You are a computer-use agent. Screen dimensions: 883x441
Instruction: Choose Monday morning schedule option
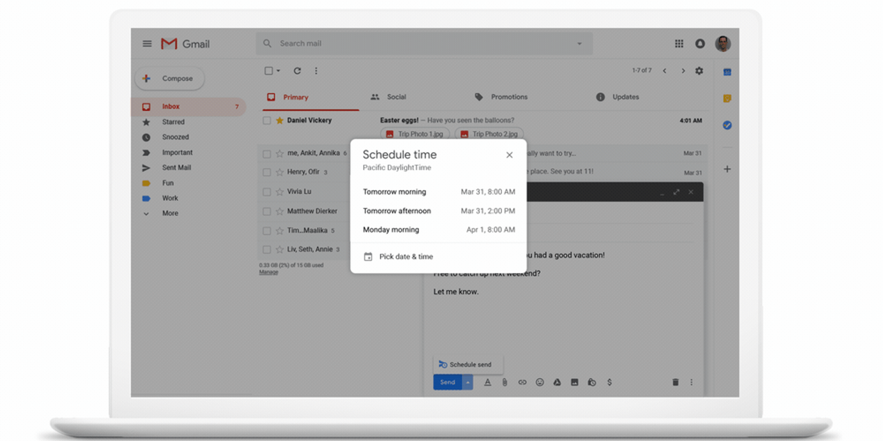click(x=439, y=230)
